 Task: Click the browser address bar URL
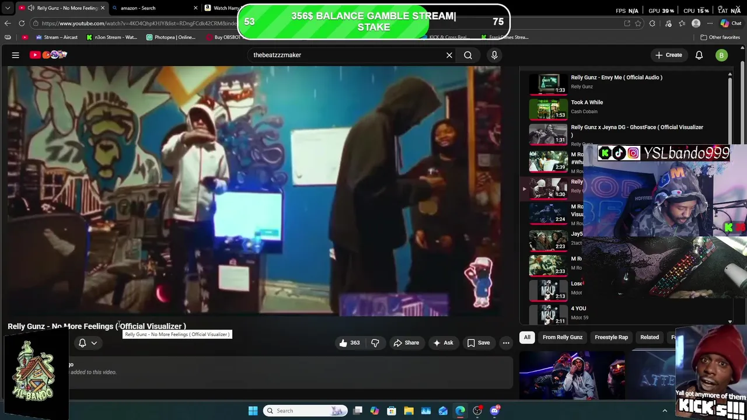[139, 23]
